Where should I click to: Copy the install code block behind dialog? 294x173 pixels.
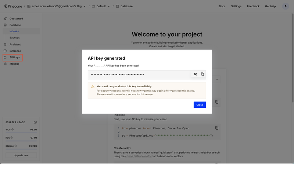[x=217, y=102]
